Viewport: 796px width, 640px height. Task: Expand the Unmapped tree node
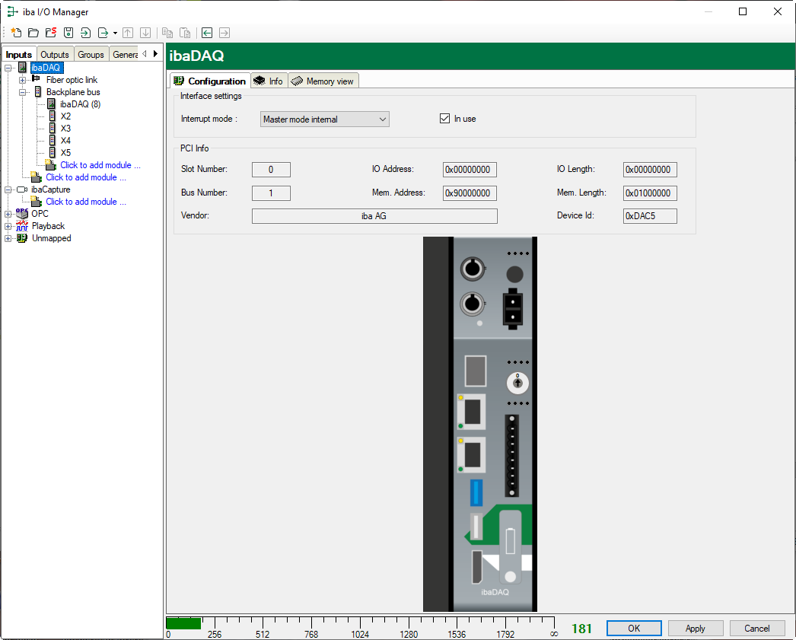(8, 238)
